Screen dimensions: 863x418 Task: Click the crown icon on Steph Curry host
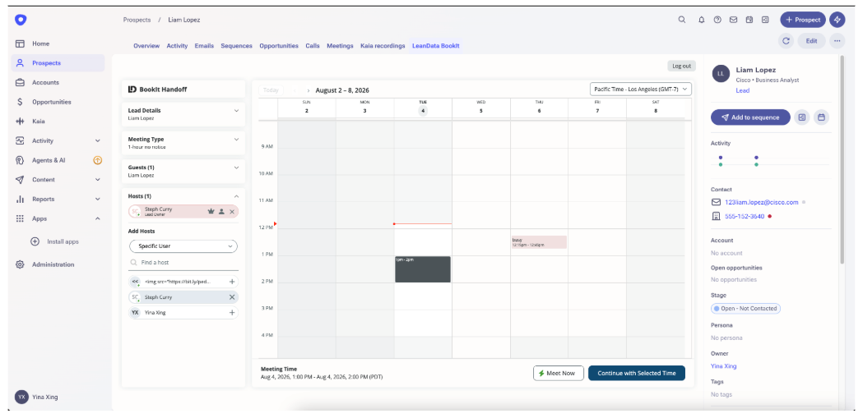tap(211, 212)
